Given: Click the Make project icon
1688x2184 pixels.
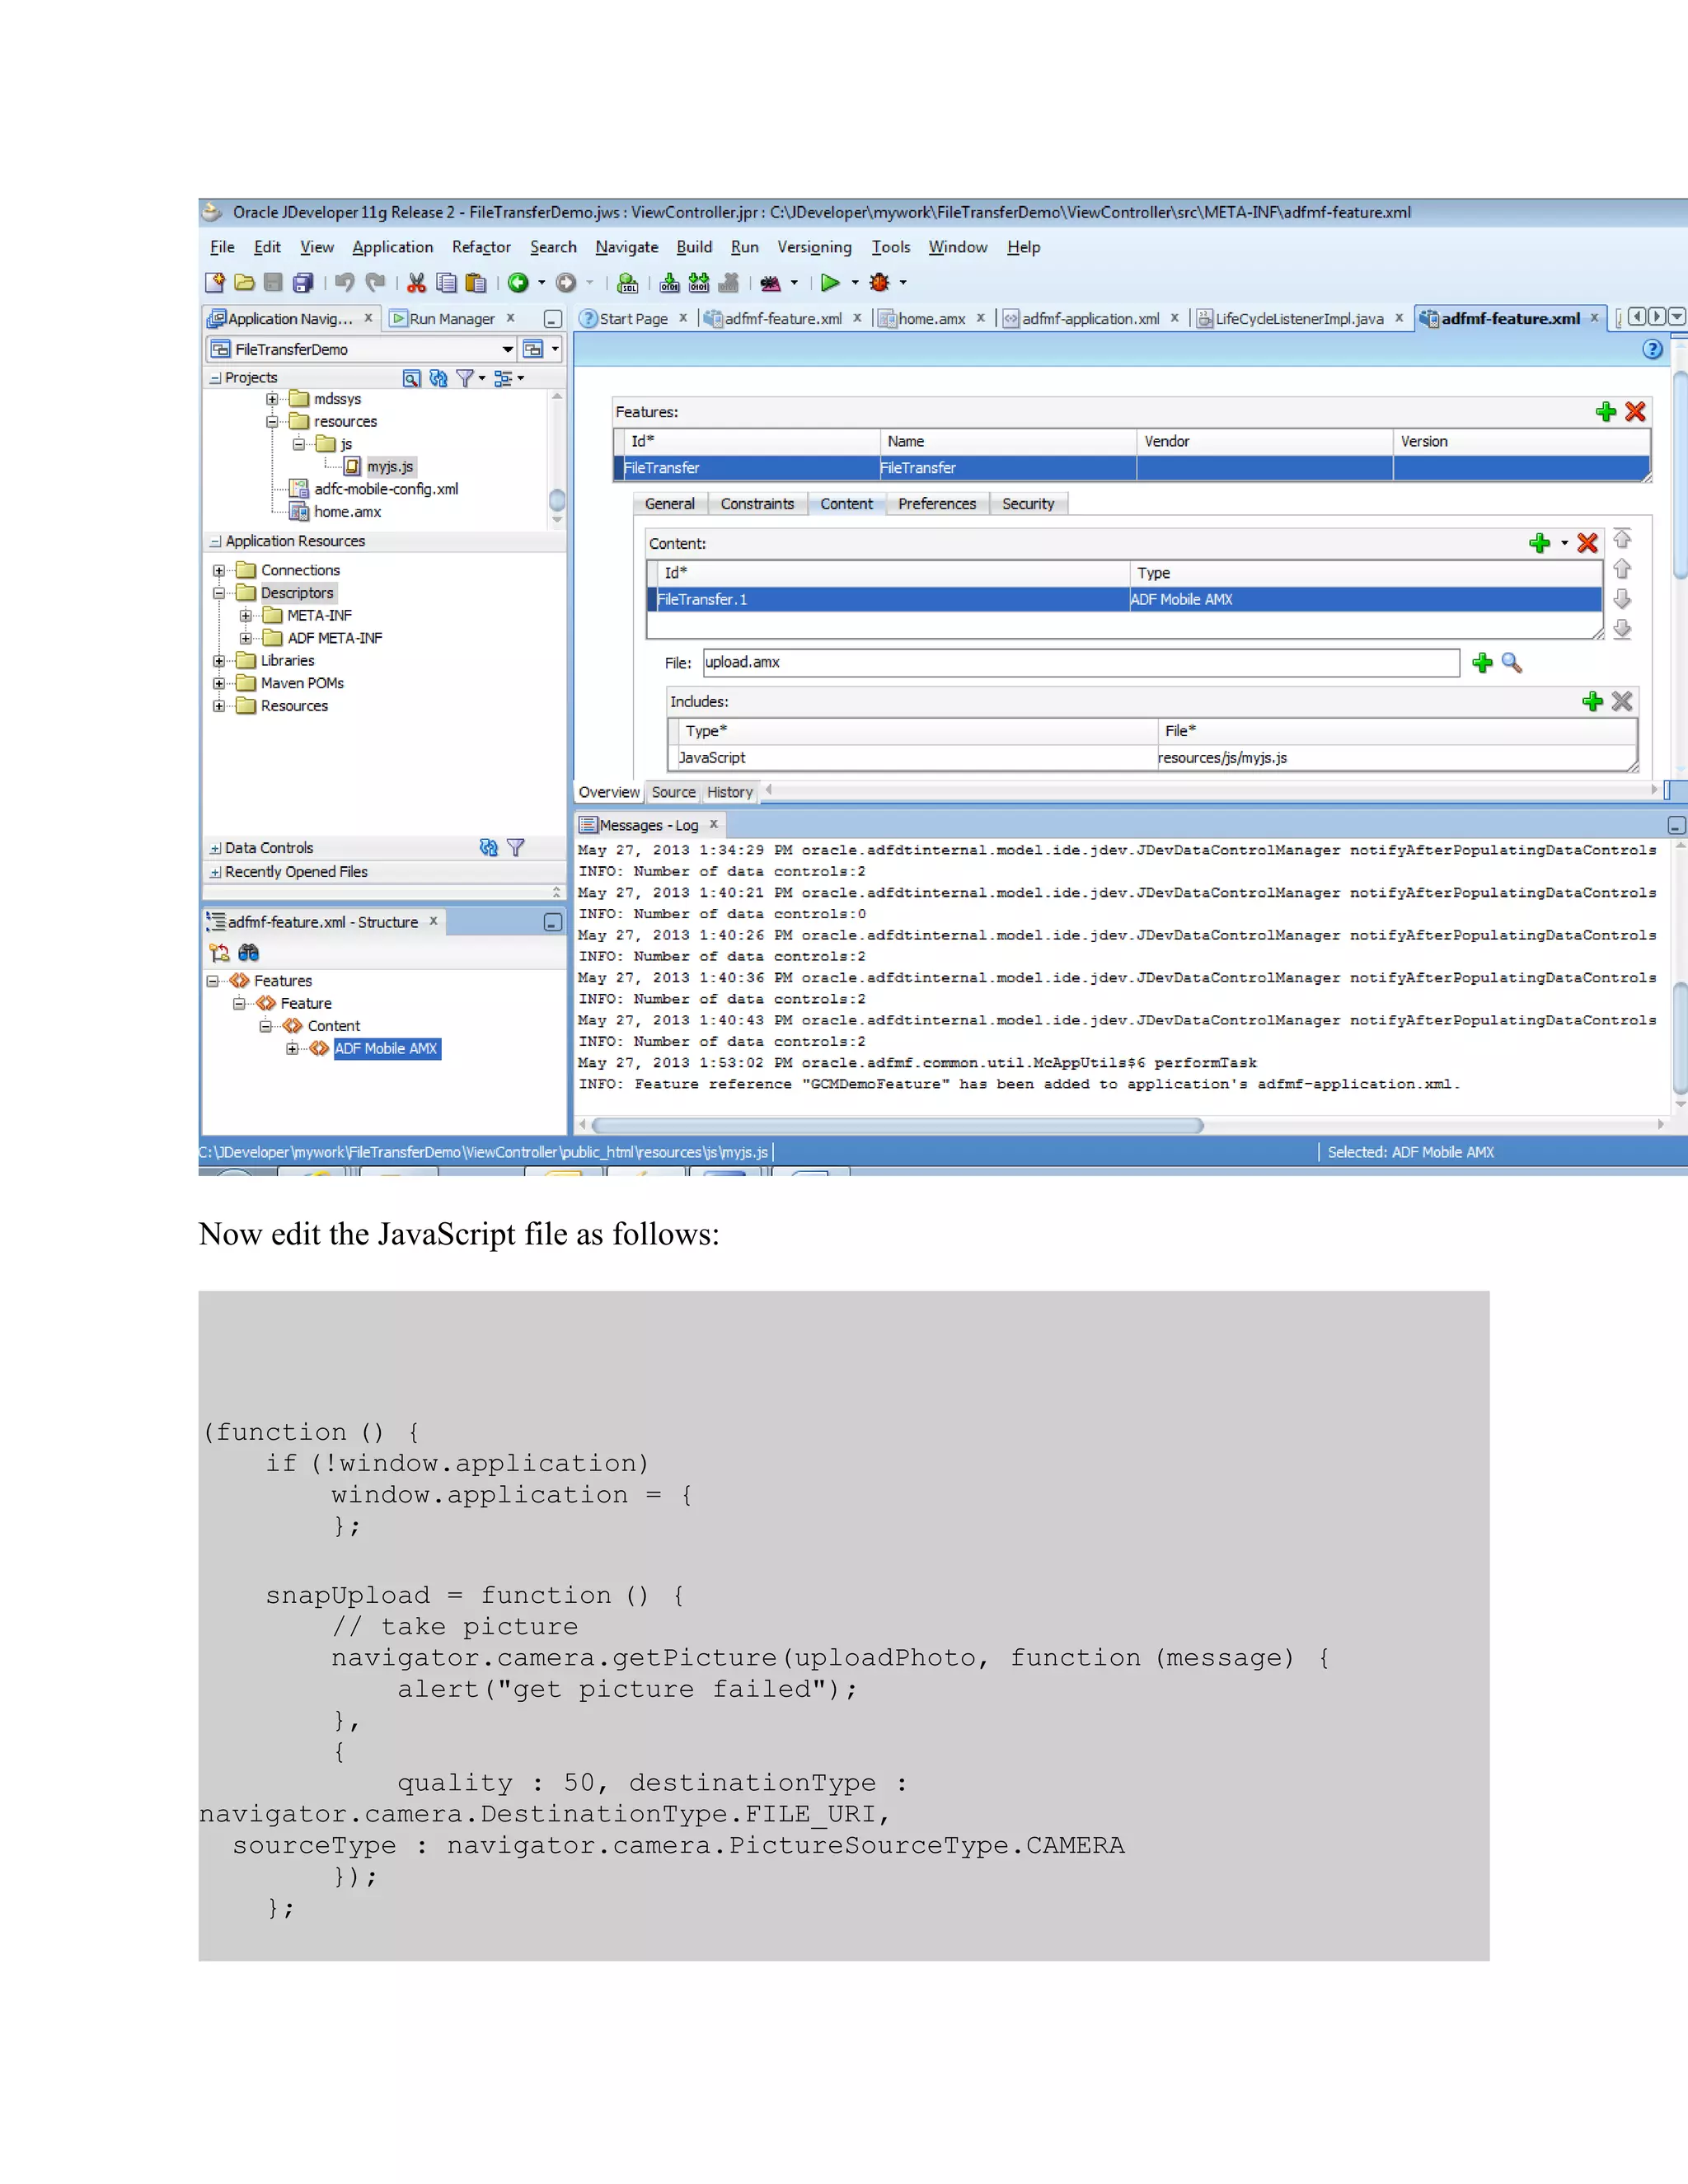Looking at the screenshot, I should (670, 283).
